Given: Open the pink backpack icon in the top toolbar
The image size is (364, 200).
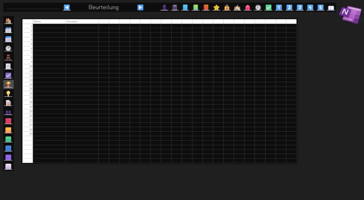Looking at the screenshot, I should point(247,7).
